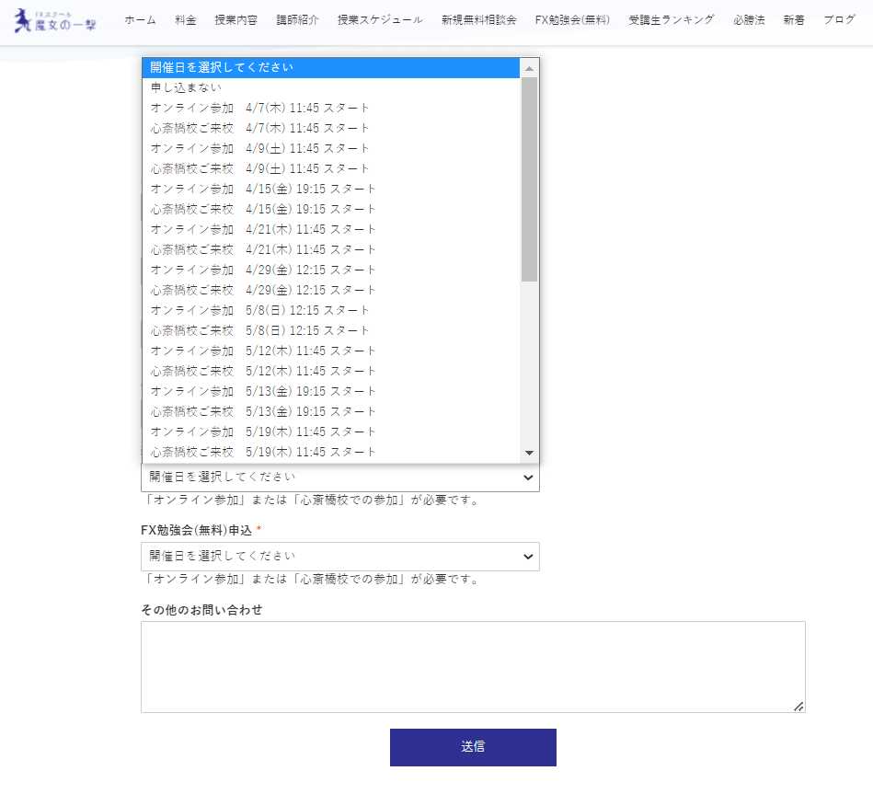This screenshot has width=873, height=794.
Task: Select オンライン参加 5/13(金) 19:15 スタート
Action: tap(331, 391)
